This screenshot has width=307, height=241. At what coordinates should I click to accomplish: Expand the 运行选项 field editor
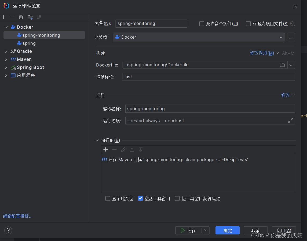(291, 121)
